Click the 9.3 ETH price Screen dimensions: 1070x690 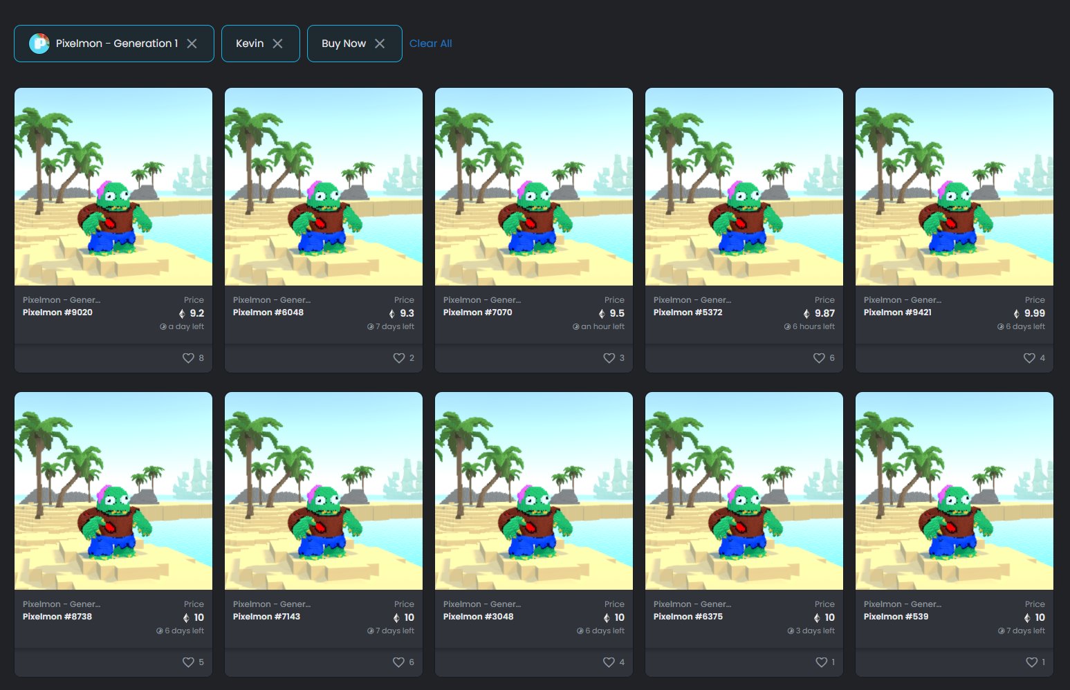[x=402, y=313]
